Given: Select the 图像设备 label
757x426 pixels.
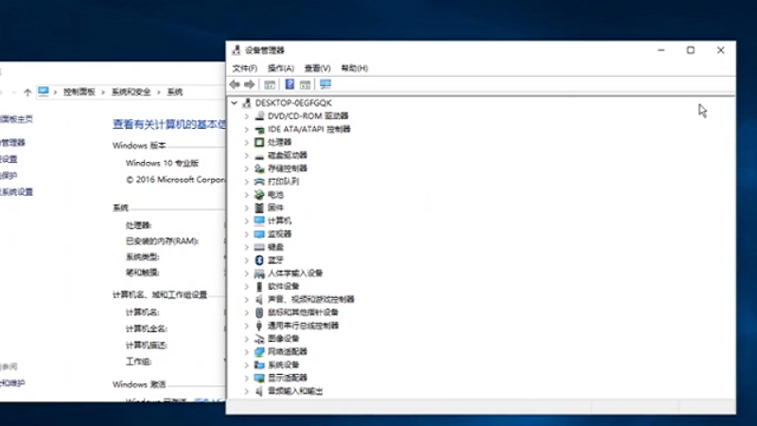Looking at the screenshot, I should pyautogui.click(x=283, y=339).
